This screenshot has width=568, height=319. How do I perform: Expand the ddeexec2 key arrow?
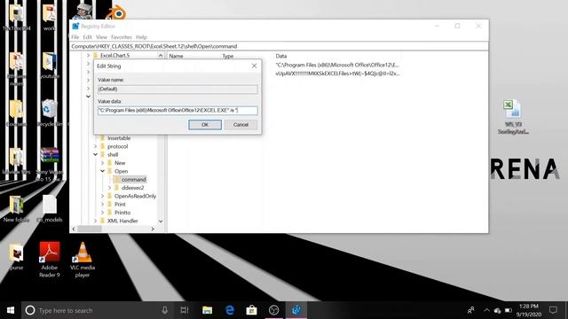109,188
